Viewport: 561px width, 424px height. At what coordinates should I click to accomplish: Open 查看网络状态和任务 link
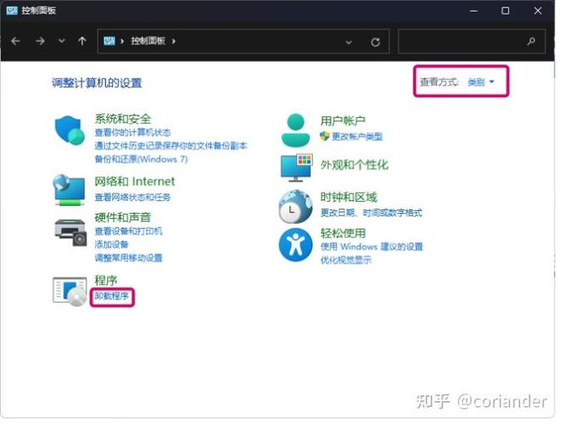click(x=132, y=198)
